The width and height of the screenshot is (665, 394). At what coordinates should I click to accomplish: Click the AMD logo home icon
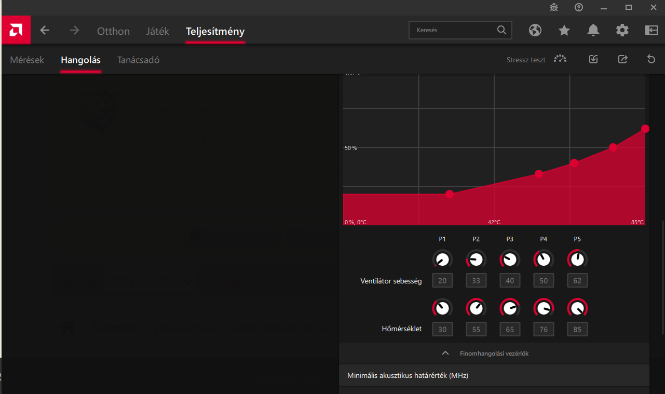pyautogui.click(x=16, y=30)
